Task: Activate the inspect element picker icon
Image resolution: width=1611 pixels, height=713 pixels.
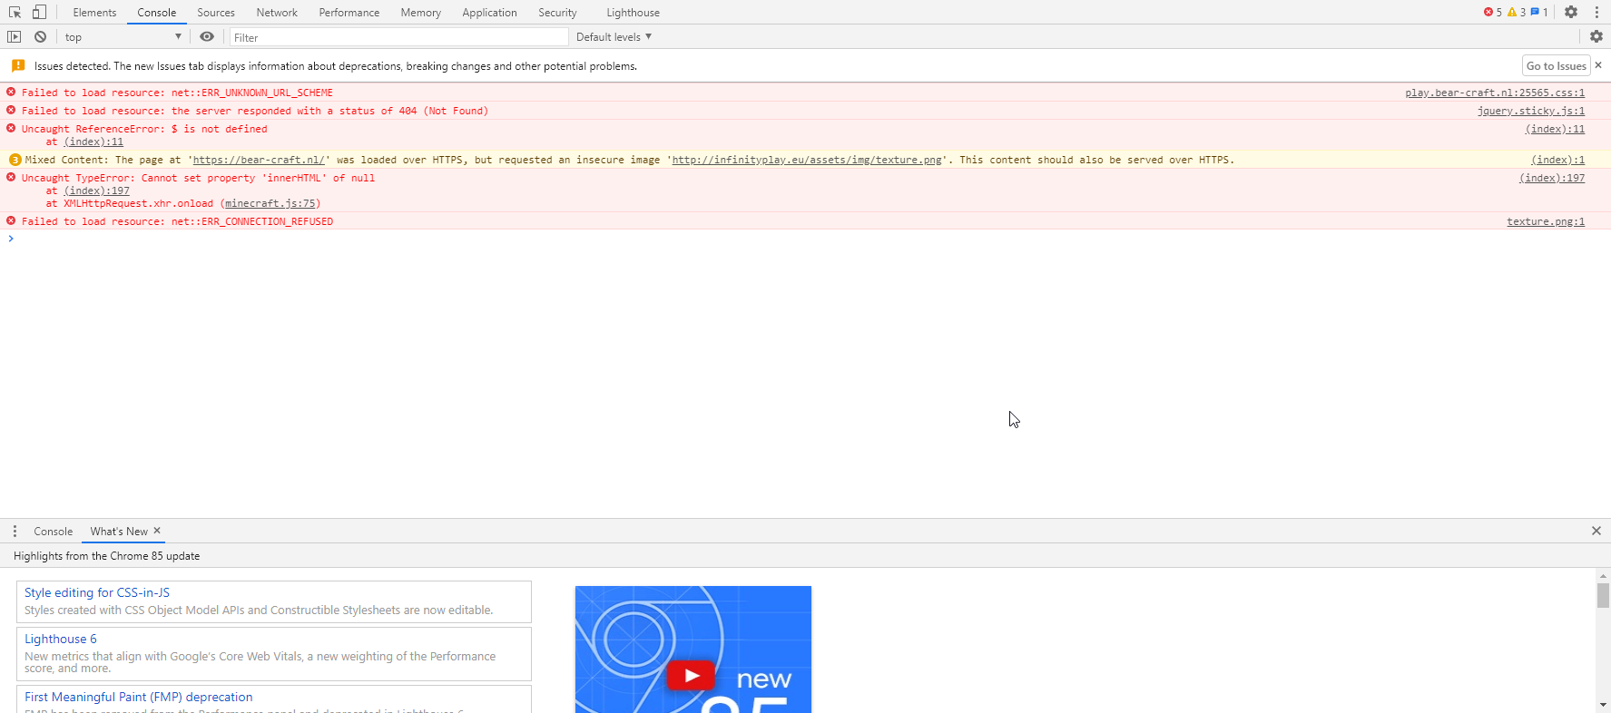Action: [15, 12]
